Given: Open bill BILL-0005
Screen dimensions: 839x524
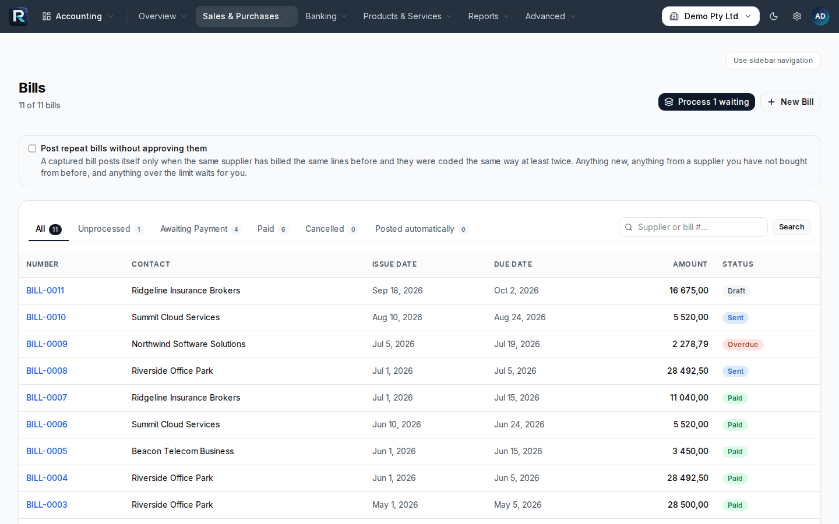Looking at the screenshot, I should (47, 451).
